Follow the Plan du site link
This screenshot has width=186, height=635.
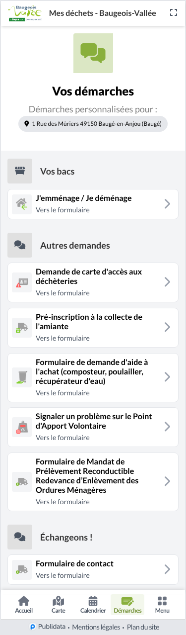(x=142, y=627)
